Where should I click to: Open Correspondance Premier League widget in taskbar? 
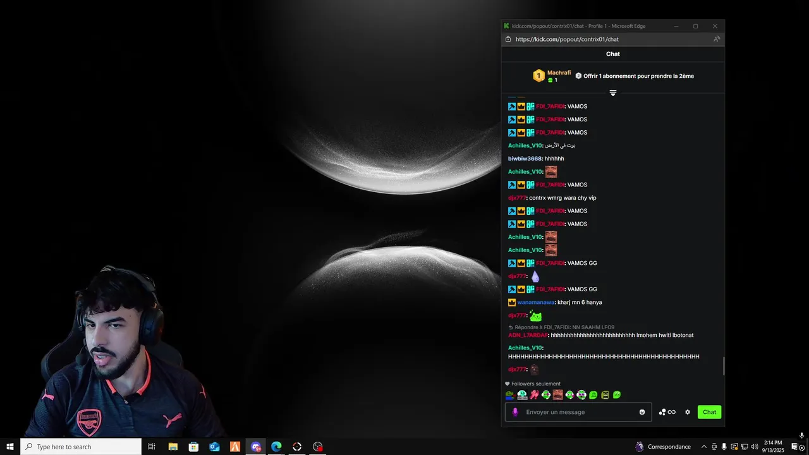(x=663, y=447)
